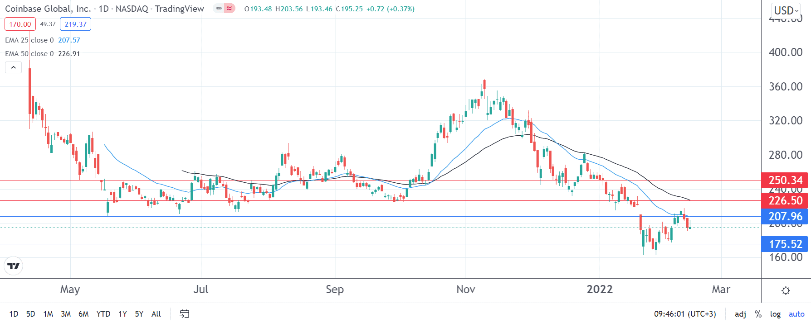
Task: Click the primary listing indicator icon
Action: (219, 9)
